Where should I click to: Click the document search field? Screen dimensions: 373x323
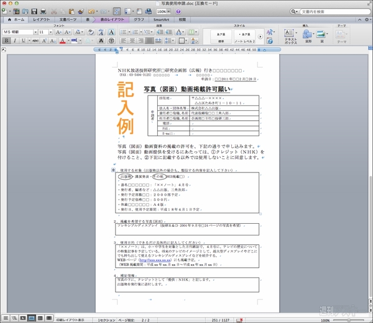click(x=335, y=11)
